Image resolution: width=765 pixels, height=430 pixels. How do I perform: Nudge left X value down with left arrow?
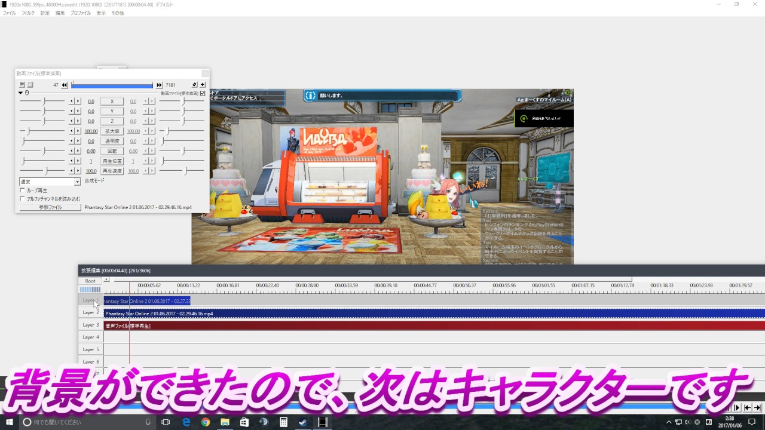click(72, 102)
